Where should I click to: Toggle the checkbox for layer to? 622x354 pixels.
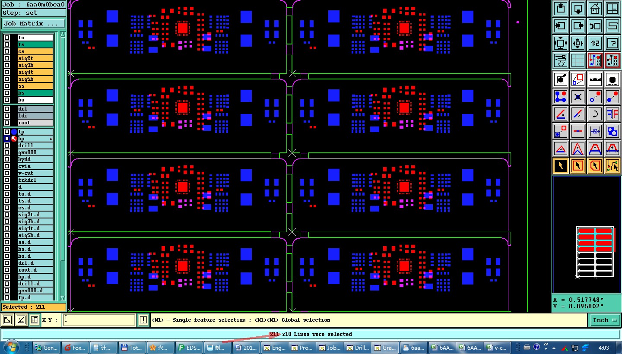(6, 38)
